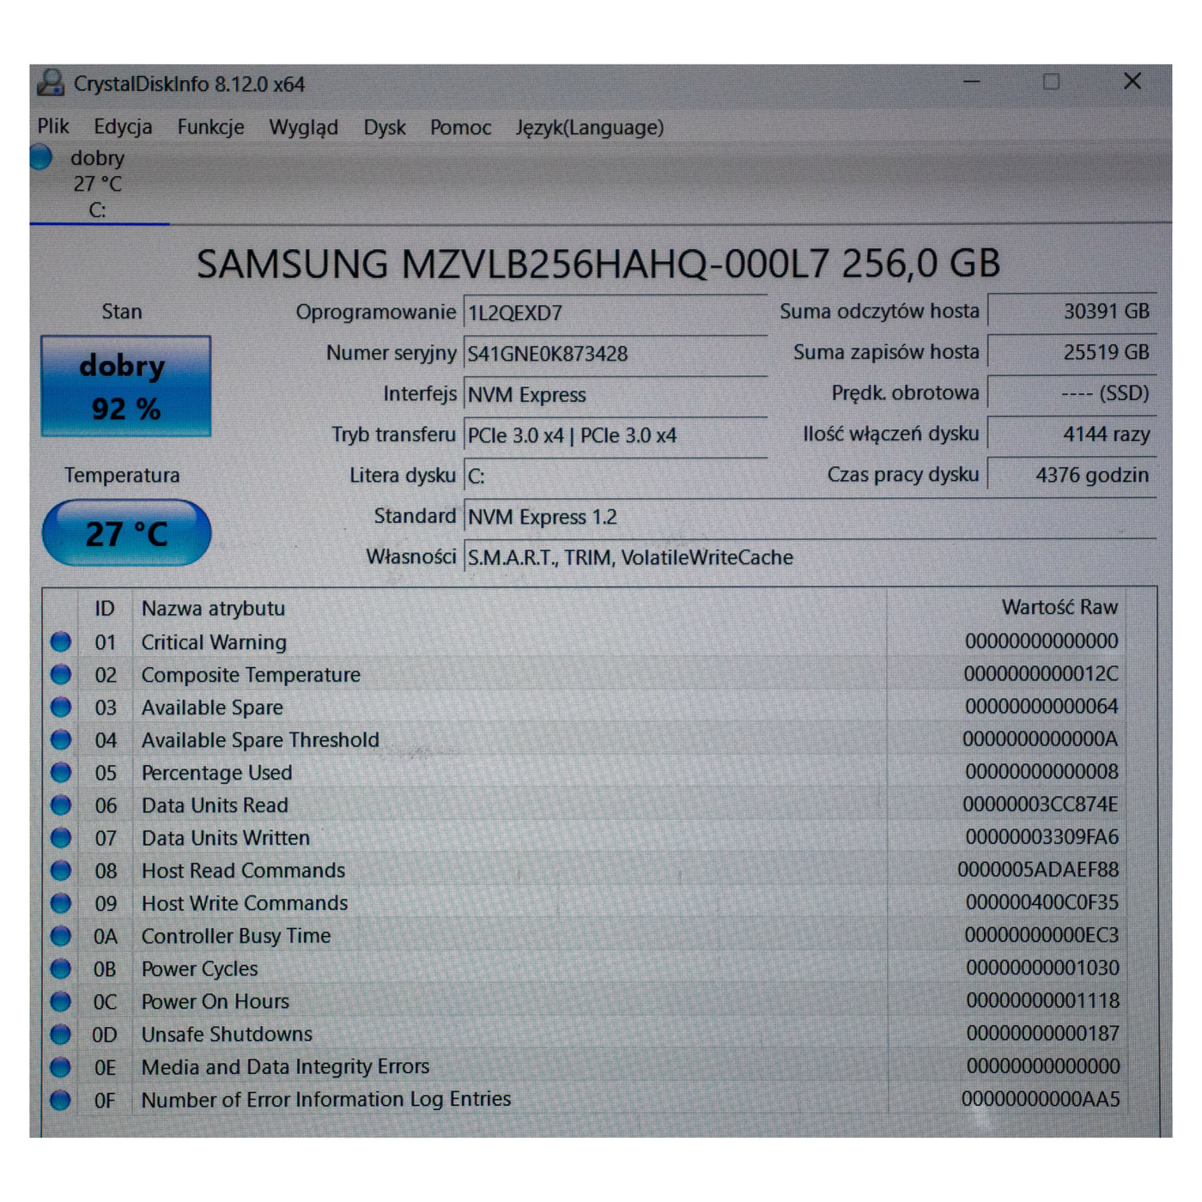Click the status orb for Unsafe Shutdowns

pyautogui.click(x=60, y=1034)
